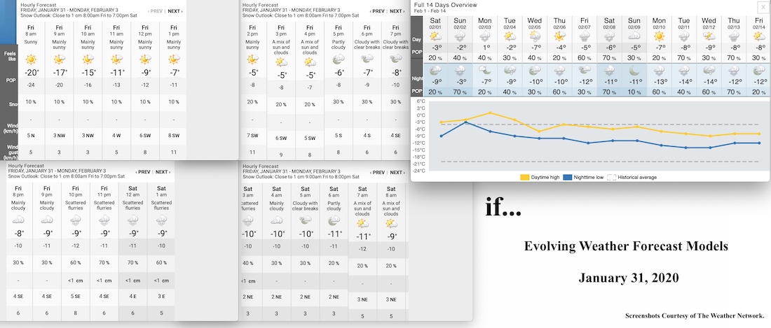Click the partly cloudy icon for Fri 5 pm
Image resolution: width=771 pixels, height=328 pixels.
click(x=338, y=59)
